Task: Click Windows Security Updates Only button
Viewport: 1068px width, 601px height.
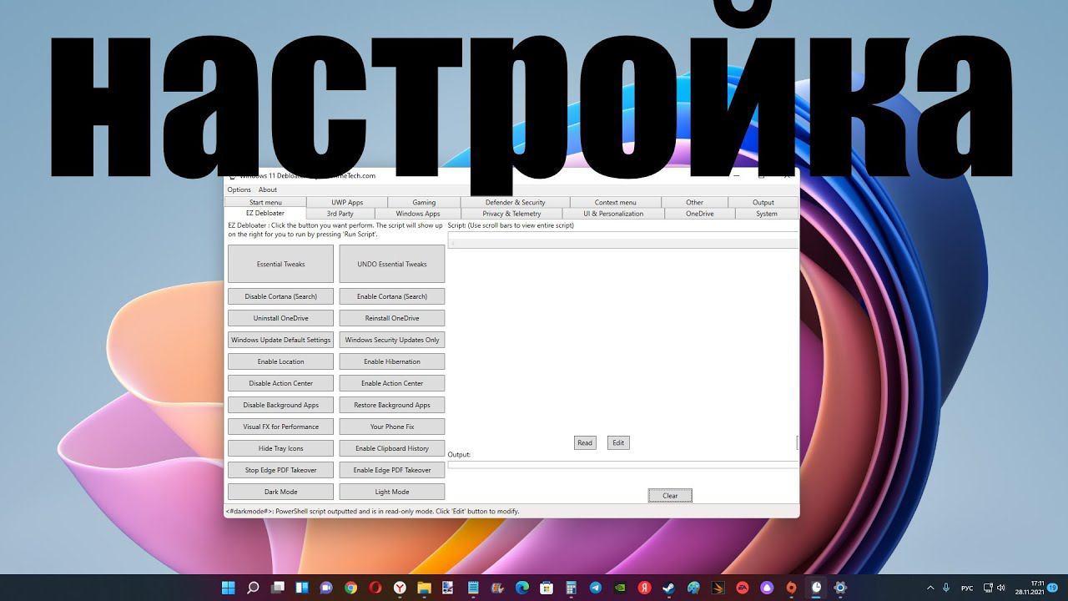Action: point(392,340)
